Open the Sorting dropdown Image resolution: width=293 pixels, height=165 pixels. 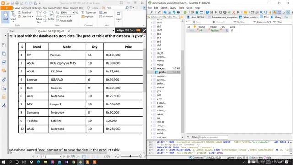239,22
